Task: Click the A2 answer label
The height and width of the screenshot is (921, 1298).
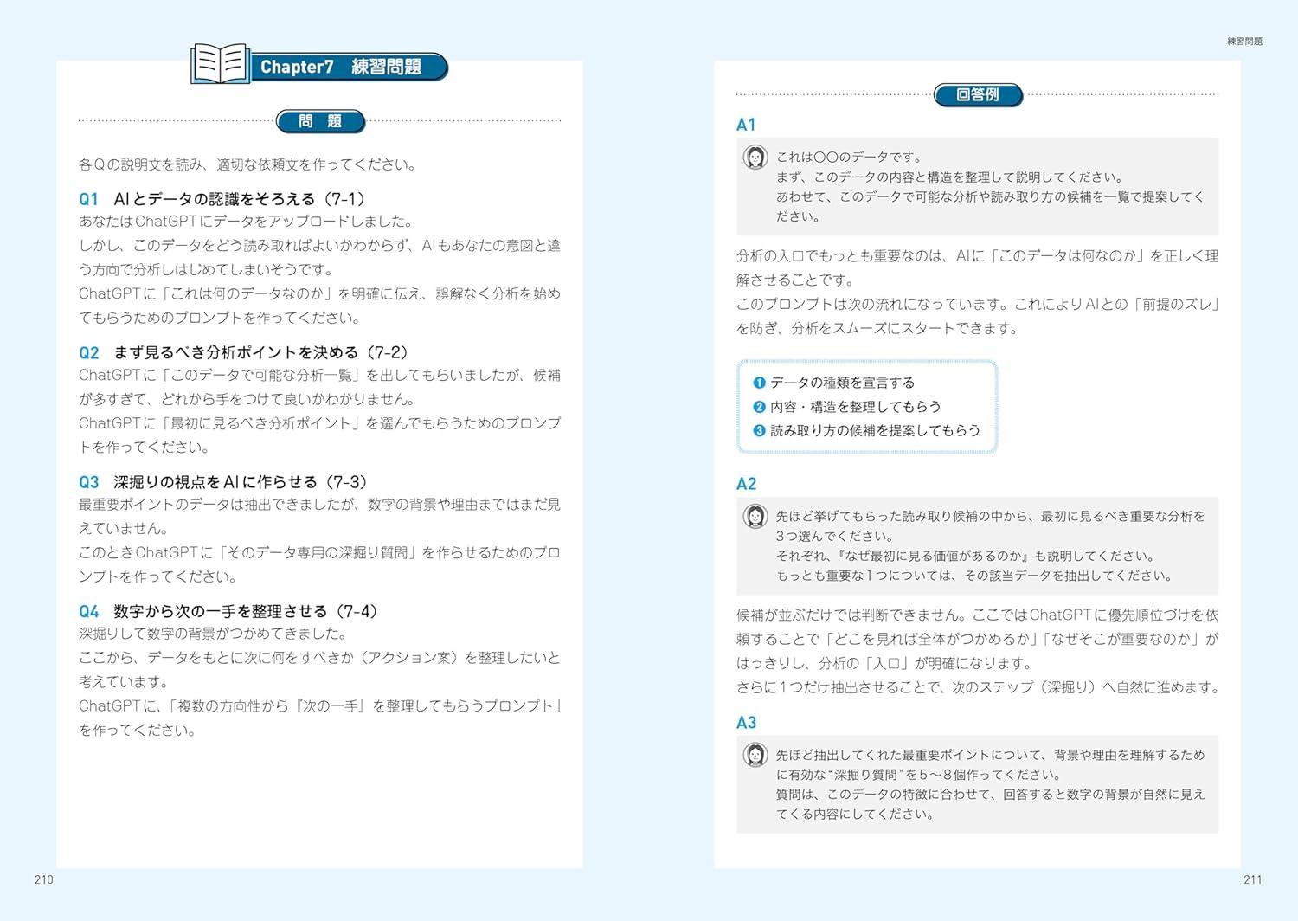Action: tap(746, 484)
